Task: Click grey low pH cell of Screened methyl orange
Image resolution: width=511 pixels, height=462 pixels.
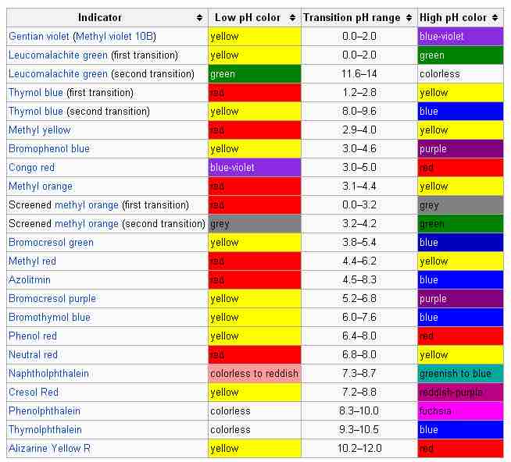Action: [x=254, y=224]
